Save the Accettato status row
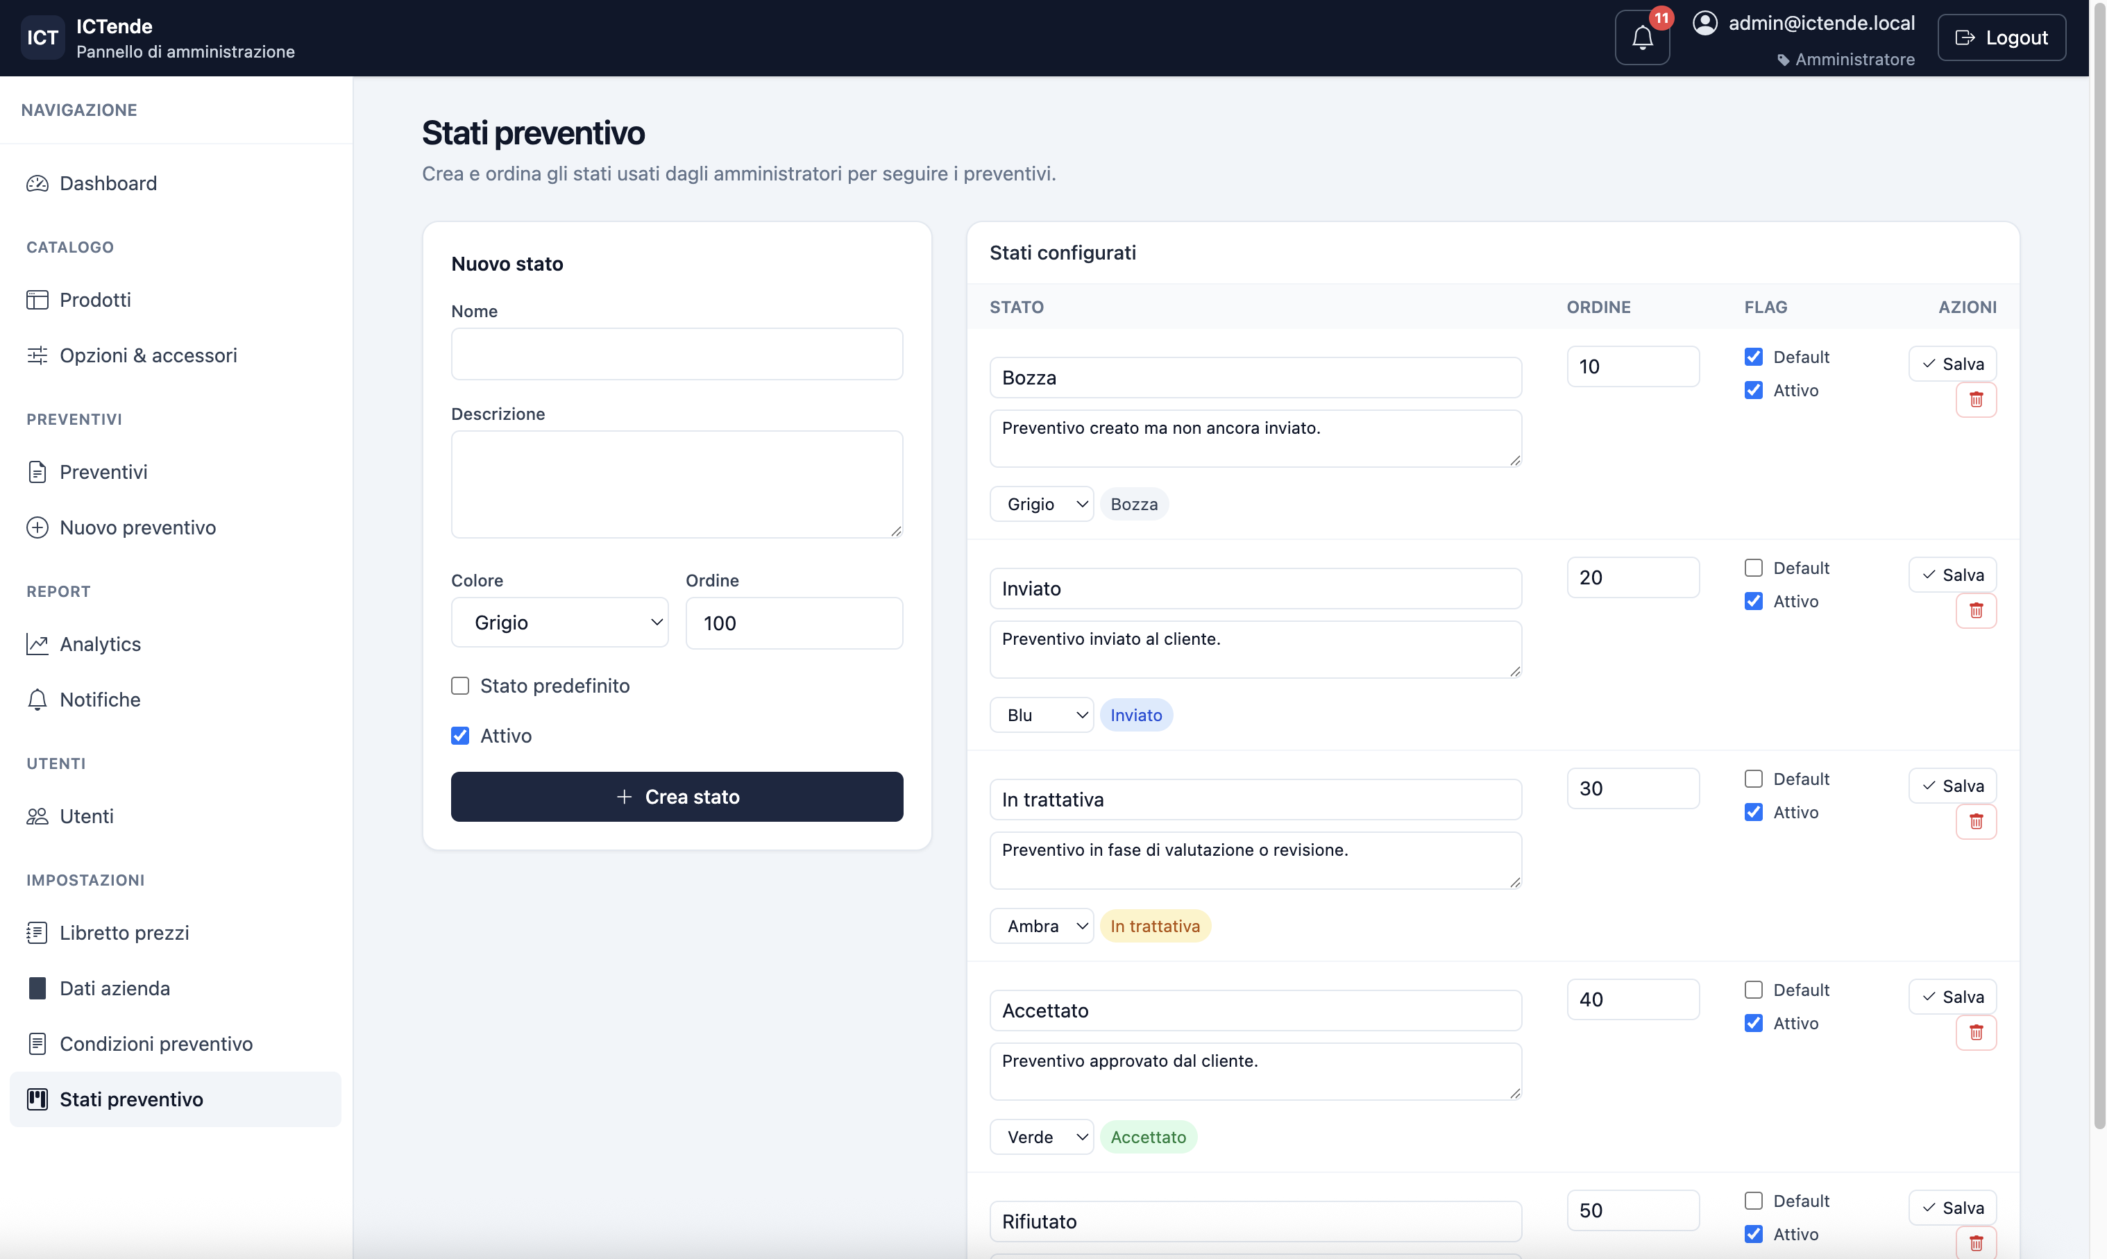2107x1259 pixels. click(1953, 997)
